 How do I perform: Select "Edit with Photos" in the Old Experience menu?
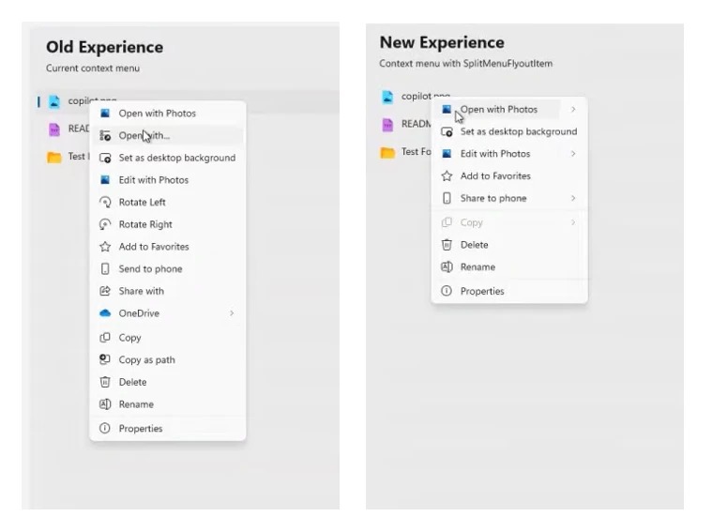[153, 180]
